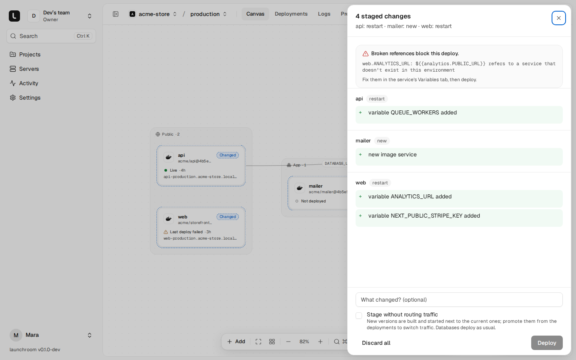
Task: Open Activity via its pulse icon
Action: 13,83
